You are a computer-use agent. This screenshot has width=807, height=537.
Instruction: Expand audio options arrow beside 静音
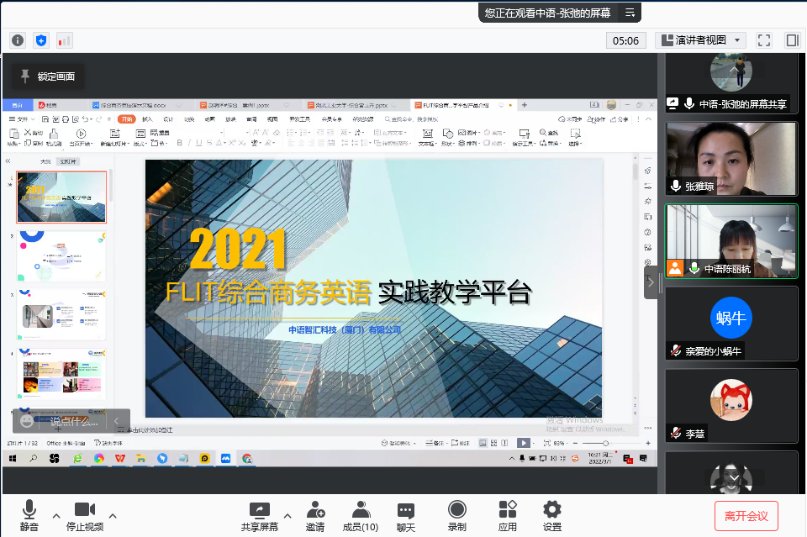tap(56, 515)
